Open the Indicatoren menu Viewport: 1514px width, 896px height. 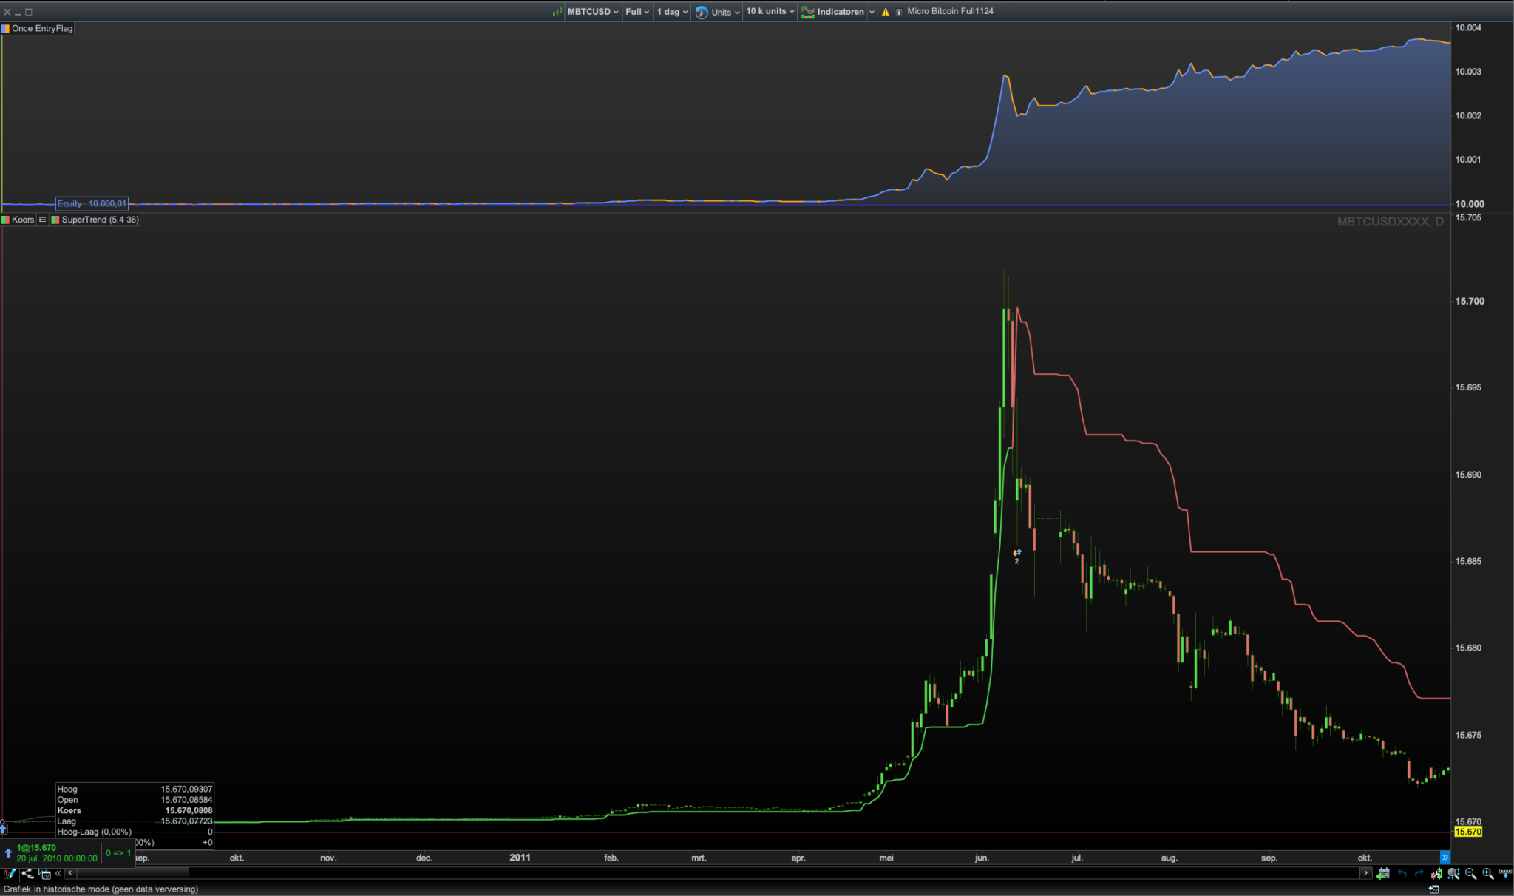[839, 12]
